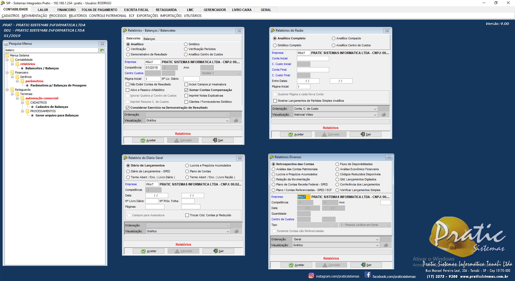Click the Conta Inicial input field
The width and height of the screenshot is (515, 281).
click(x=313, y=58)
